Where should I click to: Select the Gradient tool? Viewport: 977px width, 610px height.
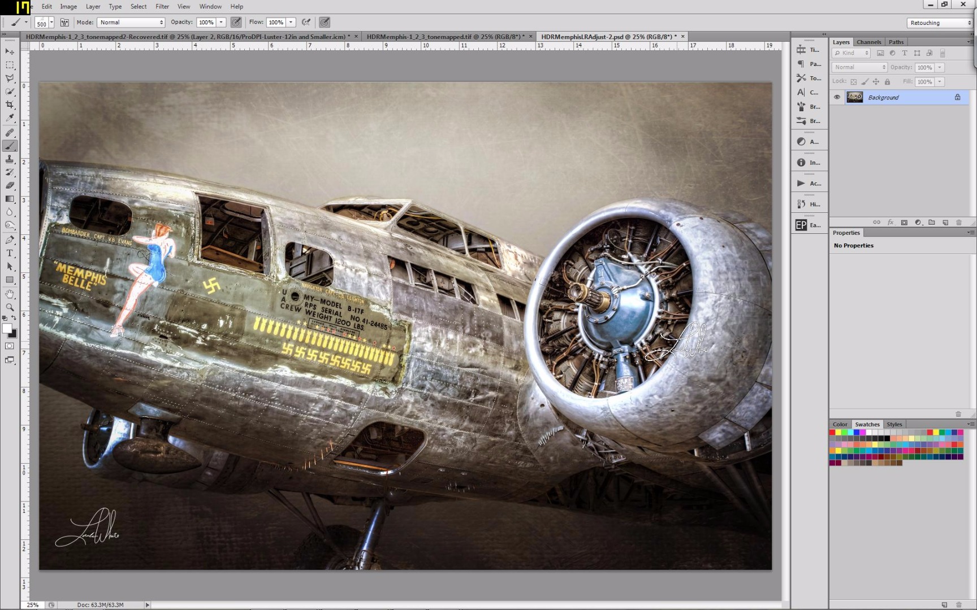click(x=10, y=199)
